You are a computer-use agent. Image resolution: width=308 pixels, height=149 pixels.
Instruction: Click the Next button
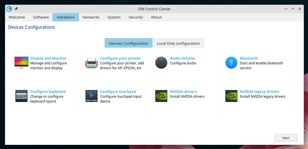[286, 138]
